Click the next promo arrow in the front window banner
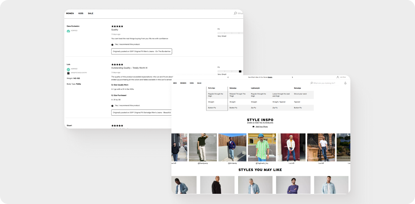The width and height of the screenshot is (415, 204). 292,77
